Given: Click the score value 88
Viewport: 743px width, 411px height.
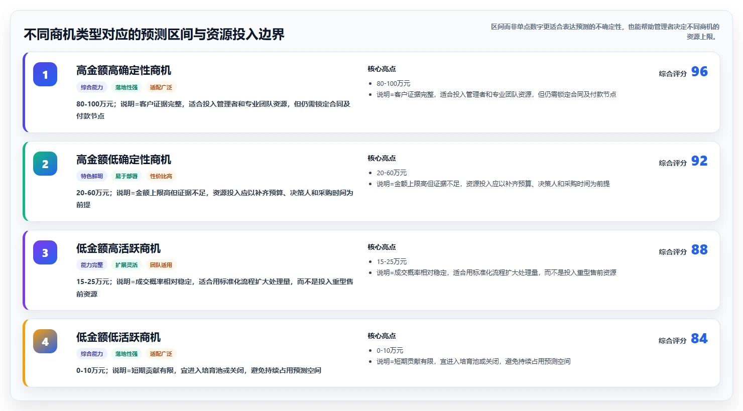Looking at the screenshot, I should click(699, 250).
